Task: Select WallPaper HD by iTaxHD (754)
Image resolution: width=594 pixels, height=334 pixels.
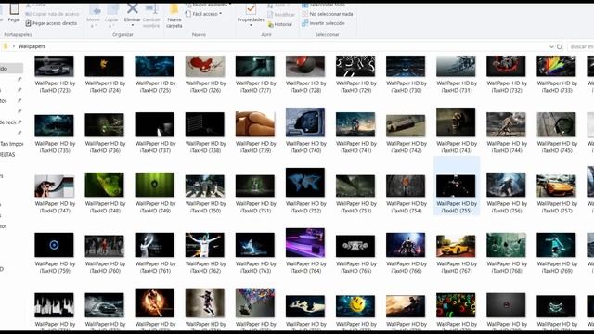Action: [406, 193]
